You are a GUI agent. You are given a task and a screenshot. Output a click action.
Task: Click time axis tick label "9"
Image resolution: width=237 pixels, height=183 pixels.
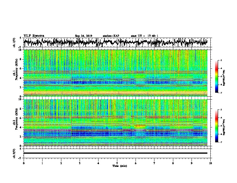click(192, 163)
